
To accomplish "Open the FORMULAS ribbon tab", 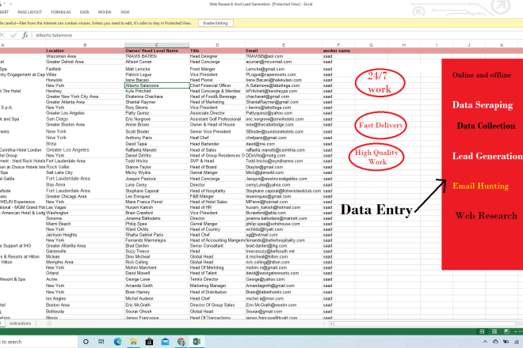I will 61,12.
